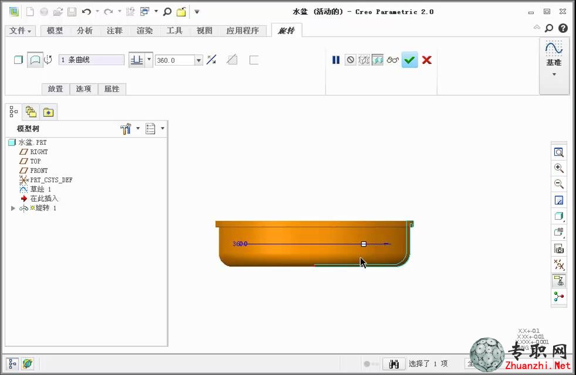Viewport: 576px width, 375px height.
Task: Click the Open file folder icon
Action: (x=58, y=12)
